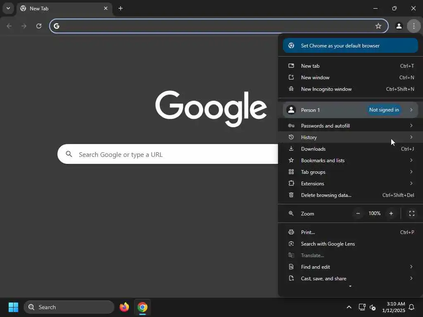Screen dimensions: 423x317
Task: Expand Cast, save, and share chevron
Action: pos(411,279)
